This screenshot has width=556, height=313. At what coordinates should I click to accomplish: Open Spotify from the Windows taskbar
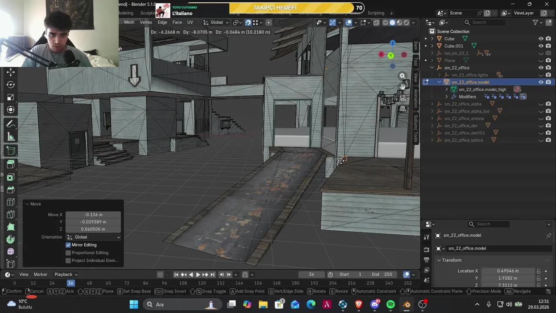point(391,304)
